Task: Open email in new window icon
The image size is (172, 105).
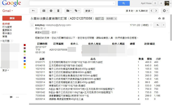Action: point(163,18)
